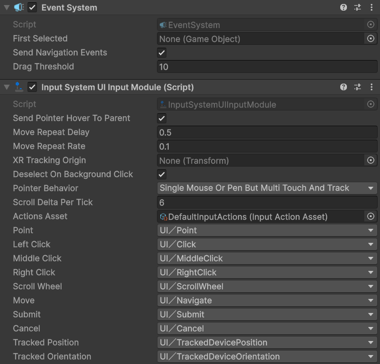Click the Event System megaphone icon
The height and width of the screenshot is (364, 380).
point(18,7)
